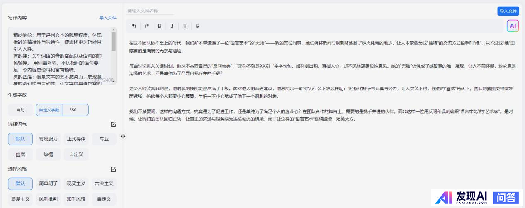
Task: Choose the 幽默 tone option
Action: point(20,155)
